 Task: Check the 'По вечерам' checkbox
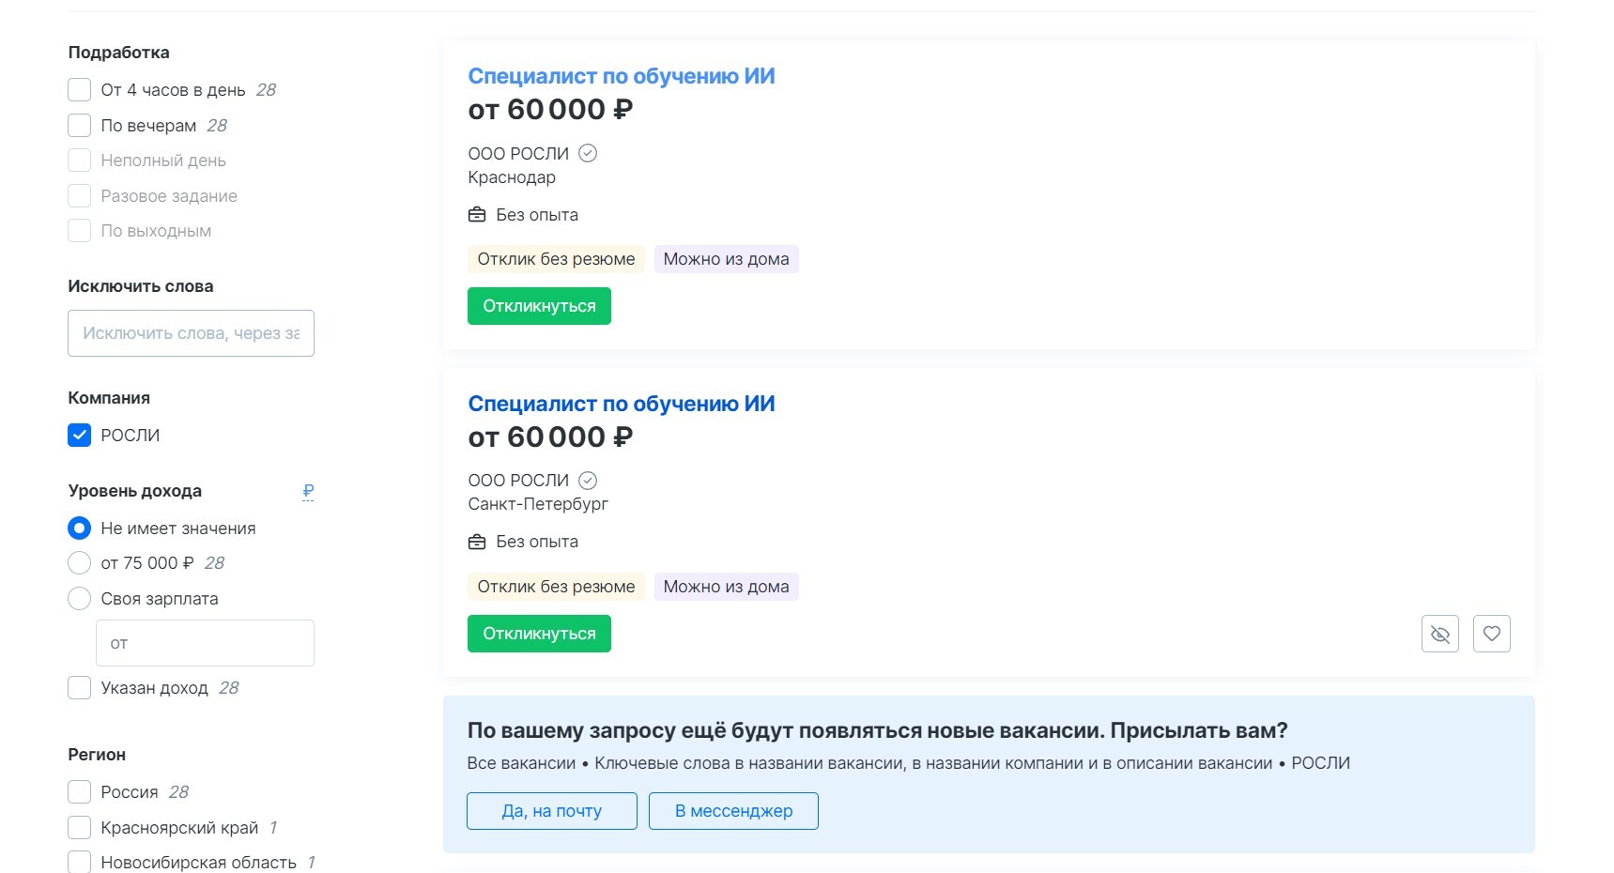point(80,126)
